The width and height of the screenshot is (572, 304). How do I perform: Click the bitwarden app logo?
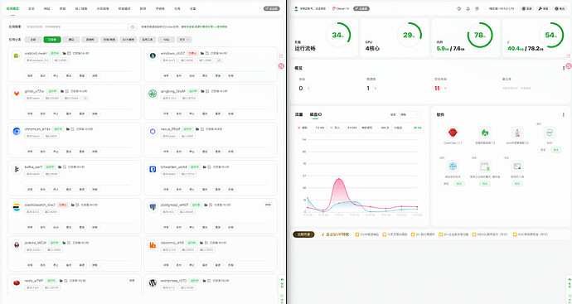(x=153, y=170)
